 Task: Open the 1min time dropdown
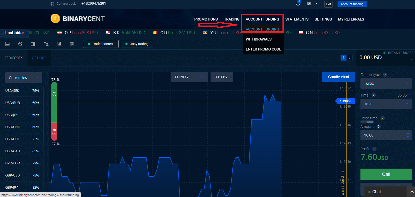(x=386, y=104)
